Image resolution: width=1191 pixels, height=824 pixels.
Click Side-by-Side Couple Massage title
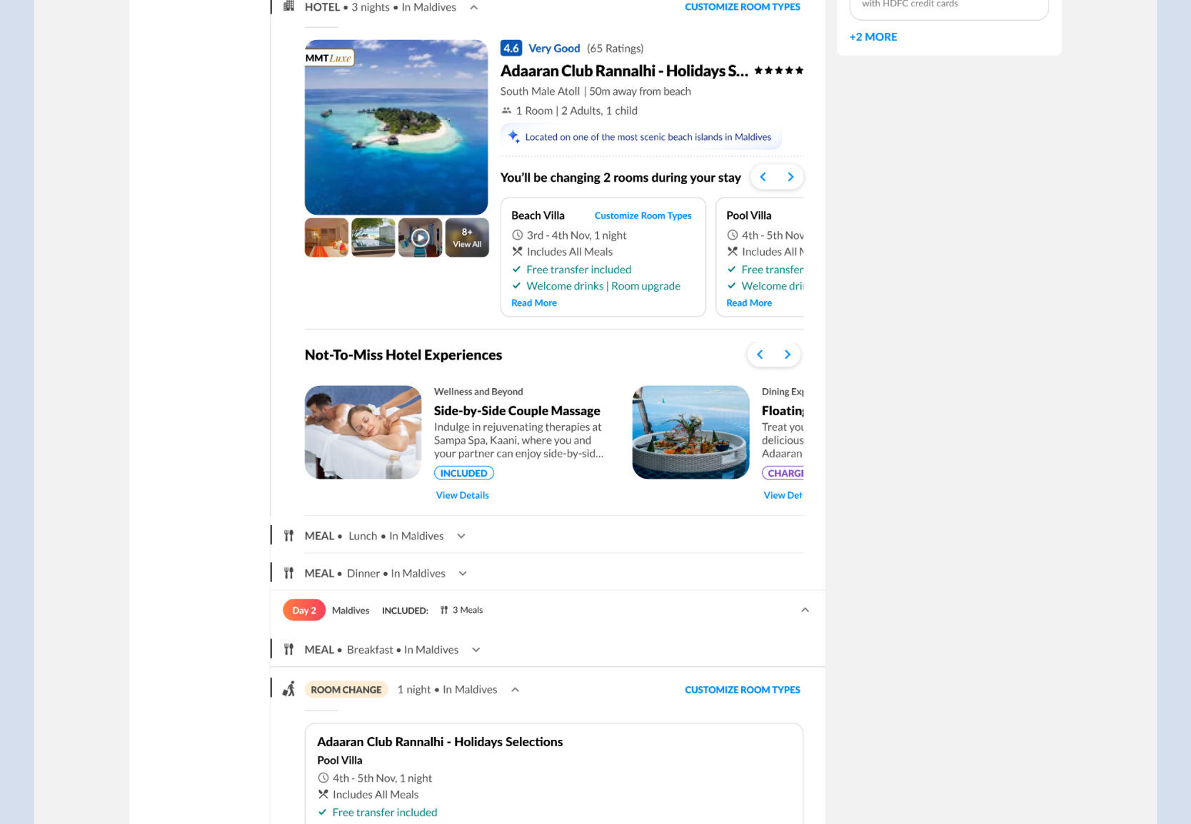coord(517,411)
